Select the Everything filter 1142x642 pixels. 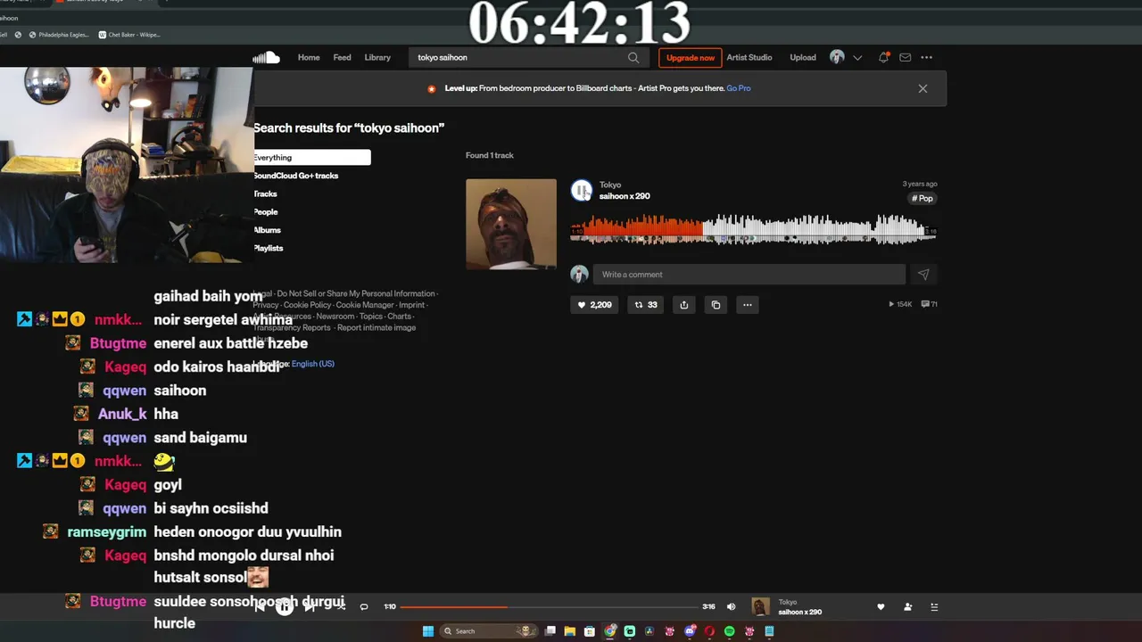311,158
